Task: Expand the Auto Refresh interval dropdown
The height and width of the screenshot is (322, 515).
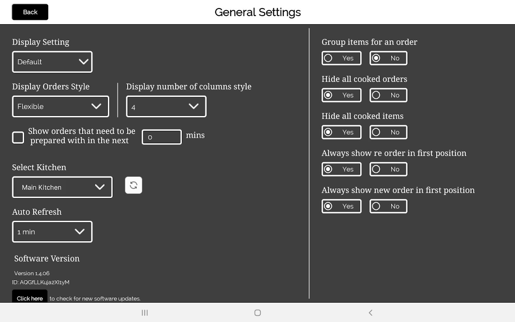Action: pyautogui.click(x=52, y=232)
